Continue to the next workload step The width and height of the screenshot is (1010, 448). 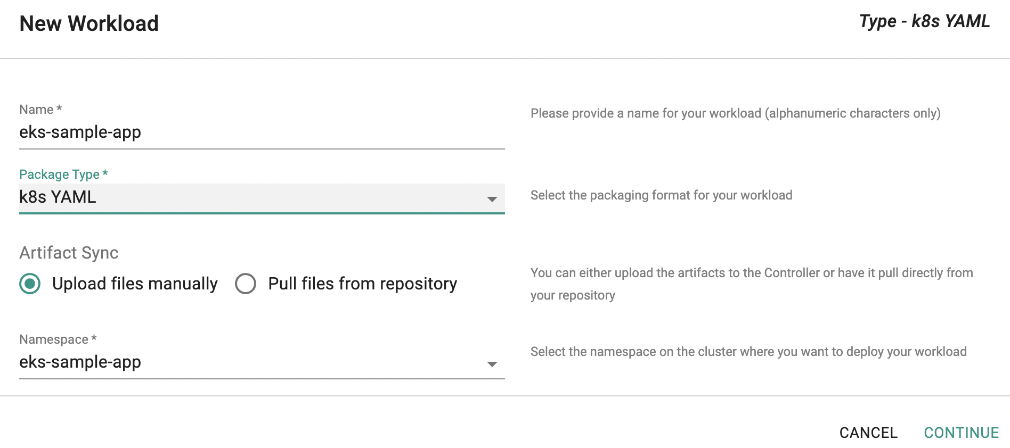coord(961,433)
